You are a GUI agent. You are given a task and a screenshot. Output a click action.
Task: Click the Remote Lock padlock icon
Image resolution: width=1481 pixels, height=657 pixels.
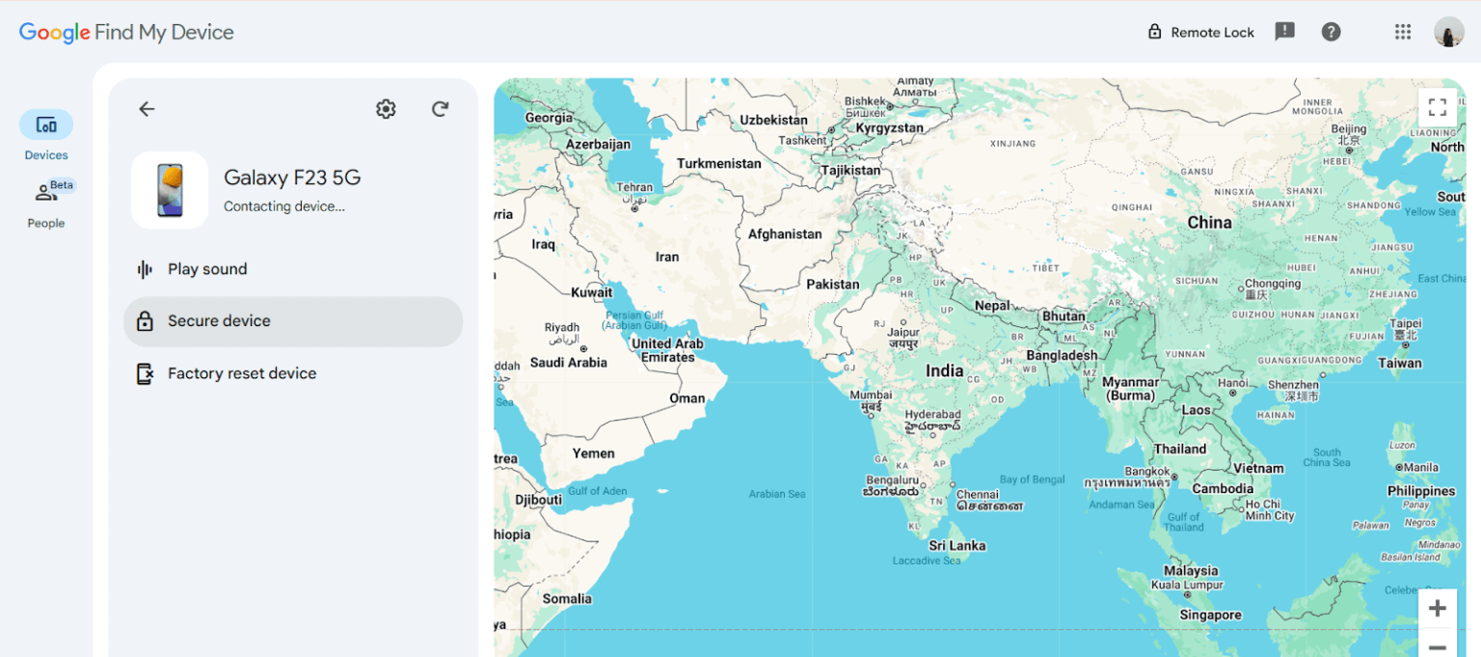point(1153,31)
